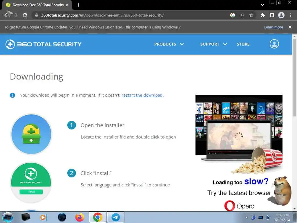Open the Chrome extensions puzzle icon
This screenshot has height=223, width=297.
tap(262, 15)
